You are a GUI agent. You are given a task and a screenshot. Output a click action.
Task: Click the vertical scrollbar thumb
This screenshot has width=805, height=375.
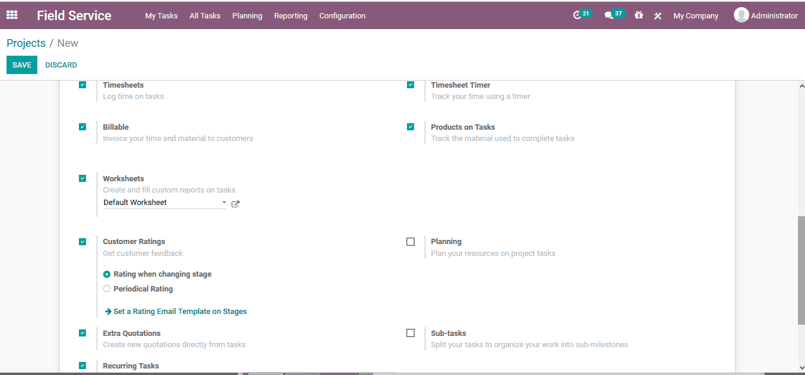tap(801, 270)
